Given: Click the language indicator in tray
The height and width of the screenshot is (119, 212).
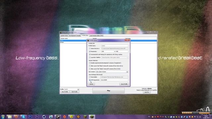Looking at the screenshot, I should 149,117.
